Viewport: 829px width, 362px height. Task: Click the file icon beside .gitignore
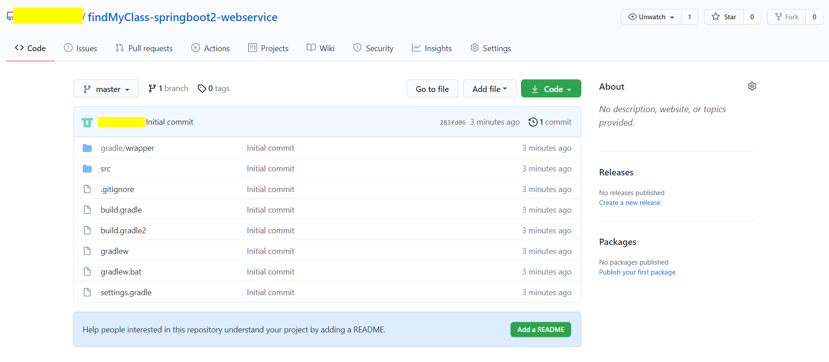tap(87, 189)
